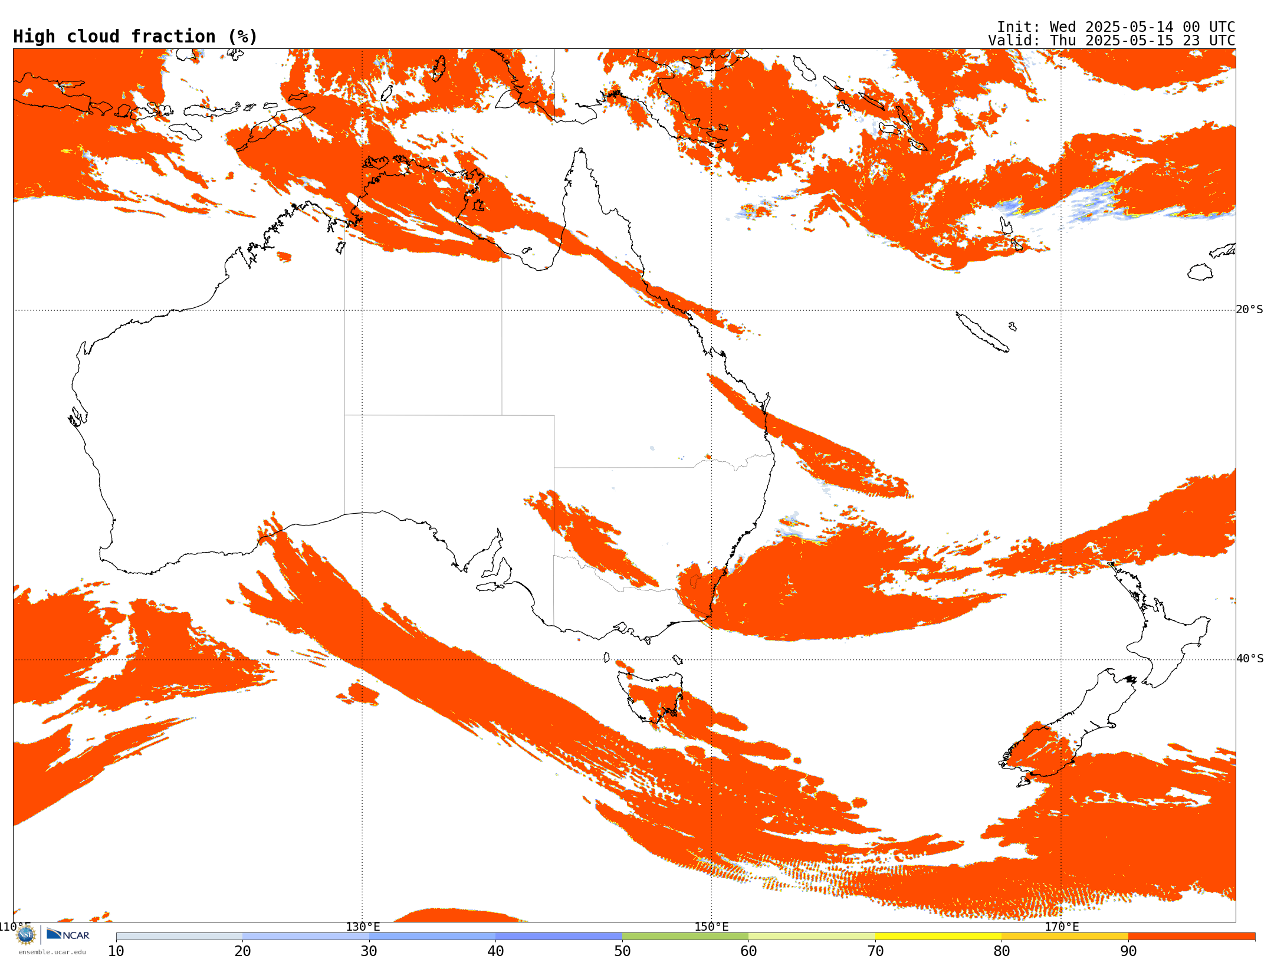1274x959 pixels.
Task: Click the 40°S latitude label
Action: (1250, 659)
